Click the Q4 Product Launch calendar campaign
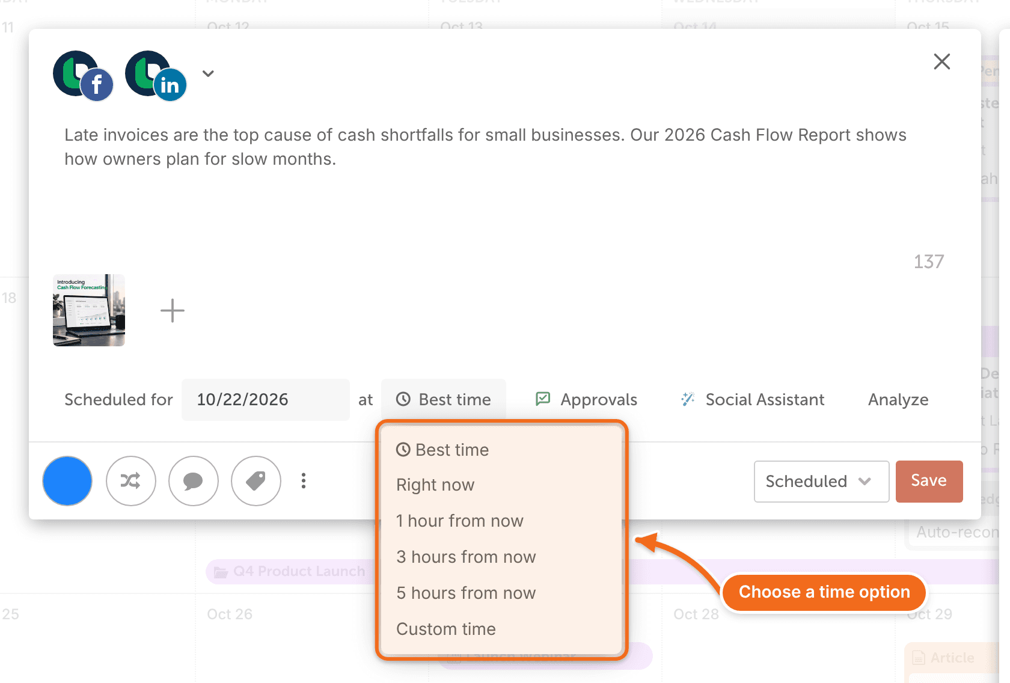 point(292,571)
